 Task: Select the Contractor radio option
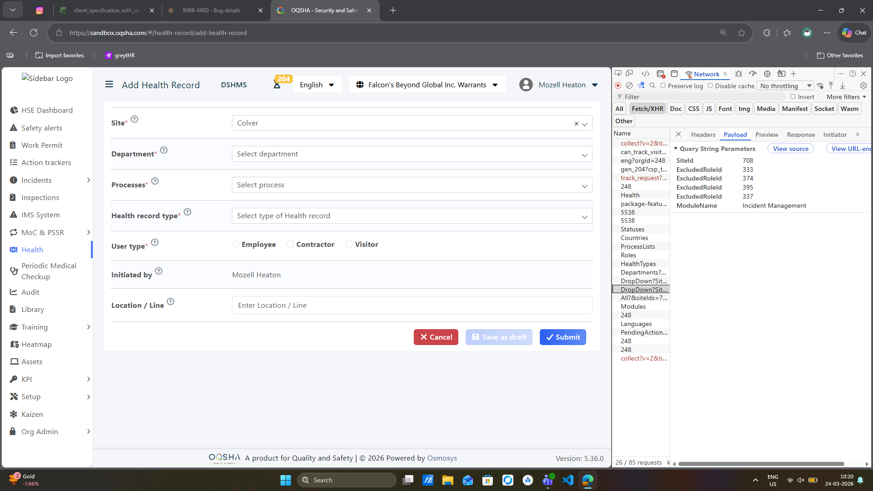pos(290,244)
